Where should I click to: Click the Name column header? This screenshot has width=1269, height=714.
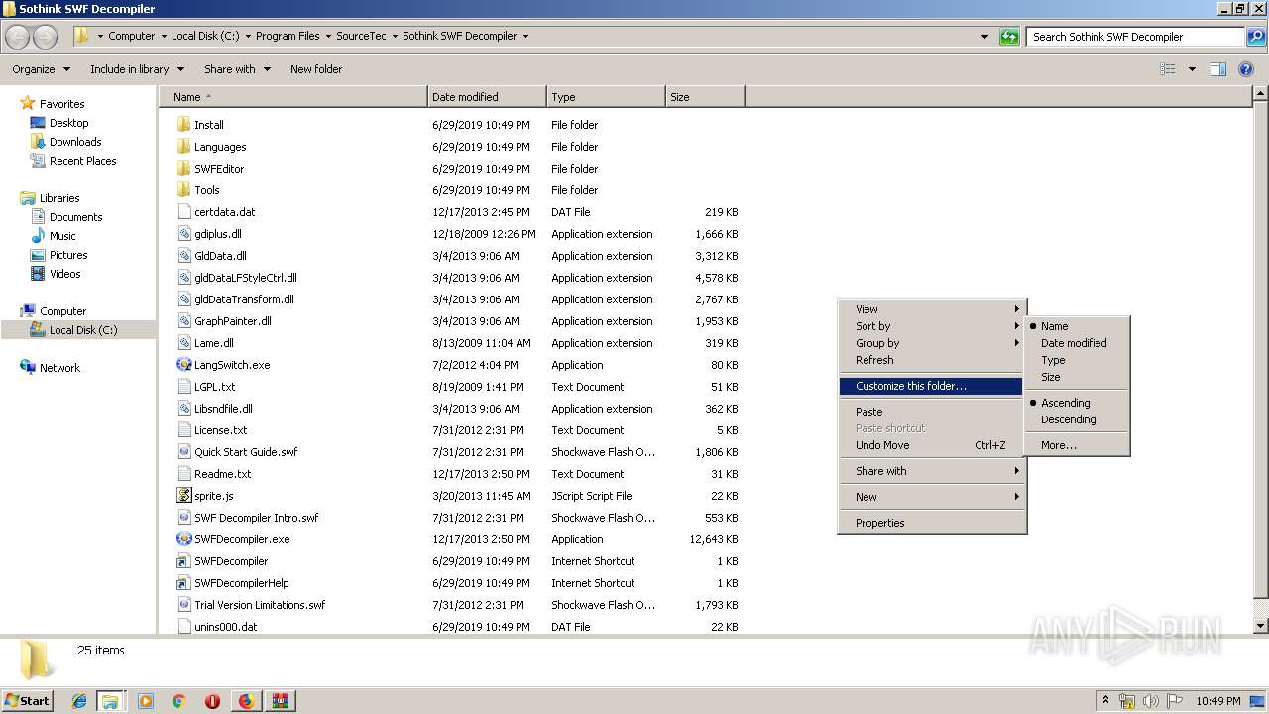[x=293, y=97]
